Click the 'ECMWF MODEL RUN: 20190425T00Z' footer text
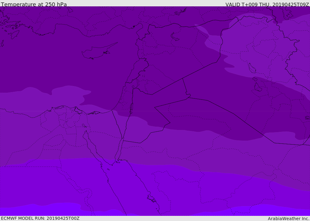Image resolution: width=310 pixels, height=221 pixels. click(x=40, y=218)
